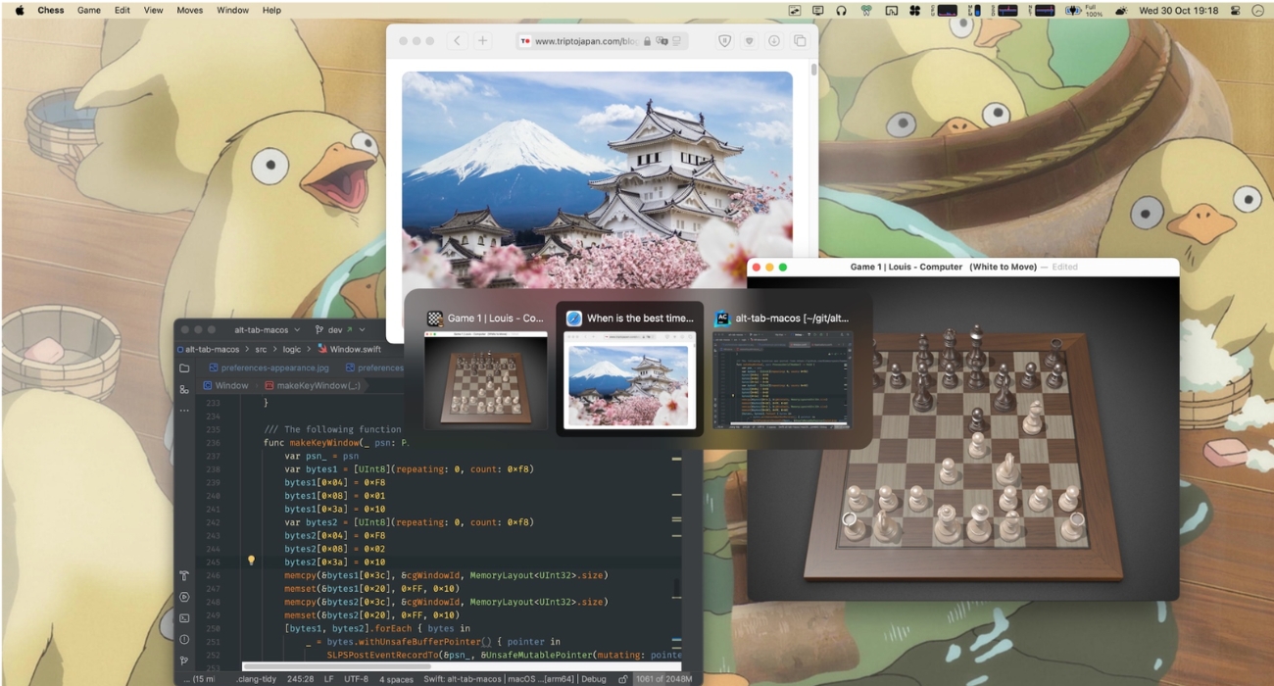Viewport: 1274px width, 686px height.
Task: Select the Project files icon in the IDE sidebar
Action: click(x=185, y=368)
